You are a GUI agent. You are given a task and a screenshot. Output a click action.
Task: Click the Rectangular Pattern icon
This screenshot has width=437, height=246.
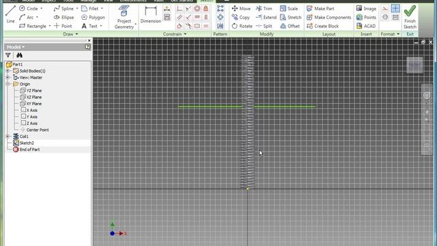point(220,8)
